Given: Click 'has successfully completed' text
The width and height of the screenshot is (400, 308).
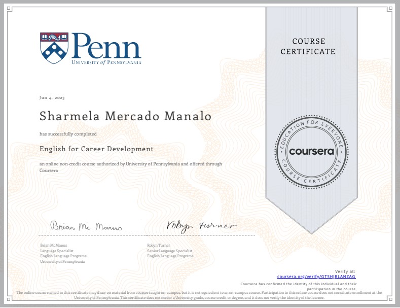Looking at the screenshot, I should (x=68, y=134).
